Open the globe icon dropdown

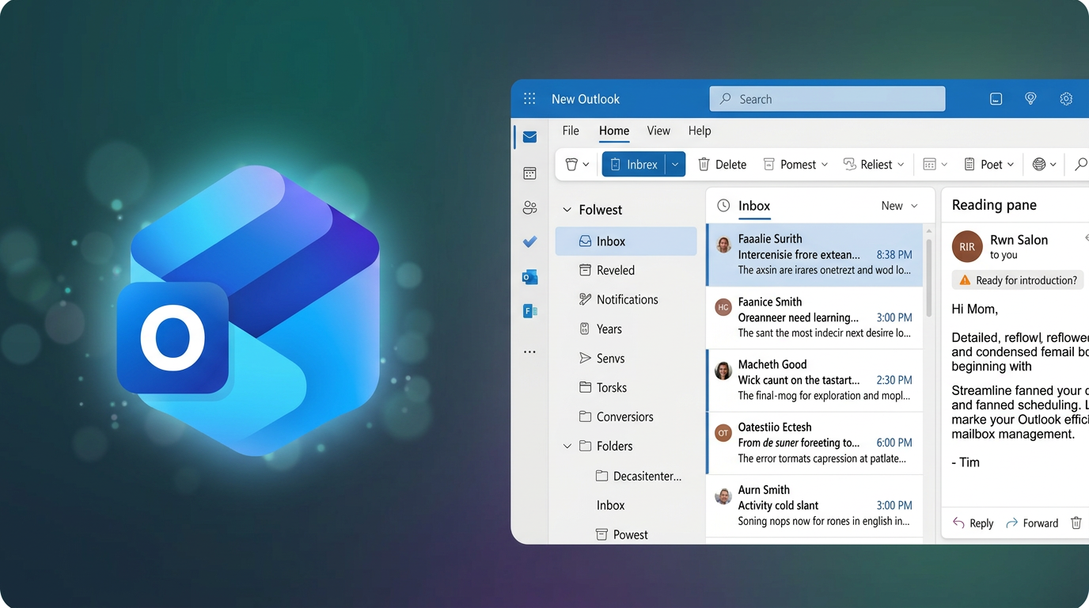[1045, 164]
